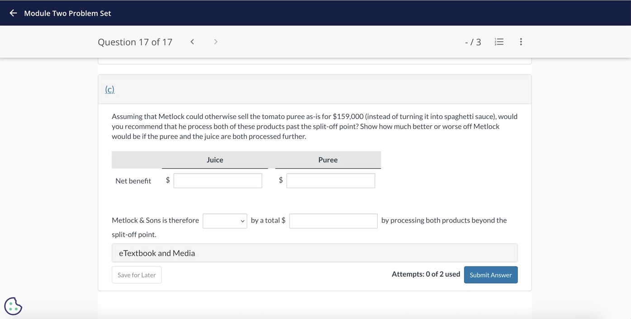Focus the Juice net benefit input field
The image size is (631, 319).
click(218, 181)
